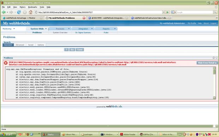Image resolution: width=219 pixels, height=137 pixels.
Task: Open the Problems subtab
Action: 37,32
